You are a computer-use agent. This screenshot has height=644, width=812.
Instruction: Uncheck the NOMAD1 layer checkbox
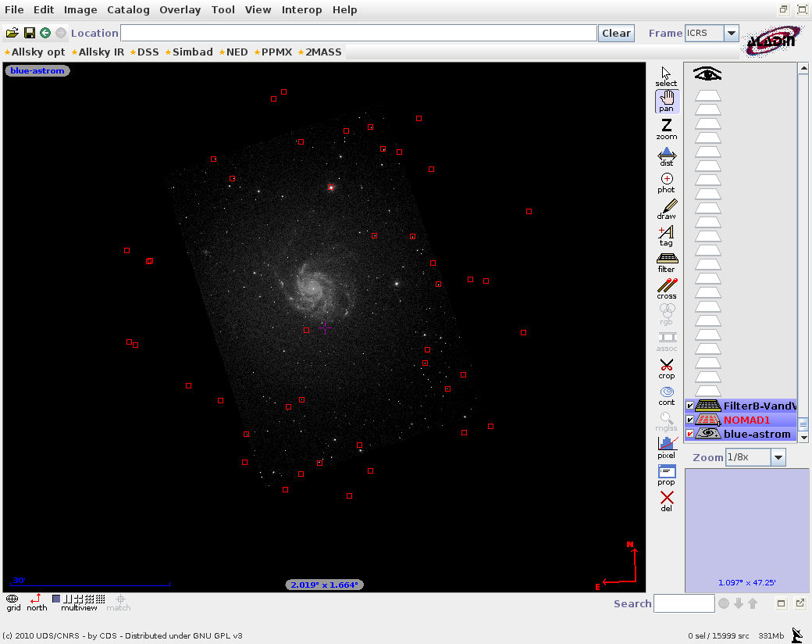(690, 420)
